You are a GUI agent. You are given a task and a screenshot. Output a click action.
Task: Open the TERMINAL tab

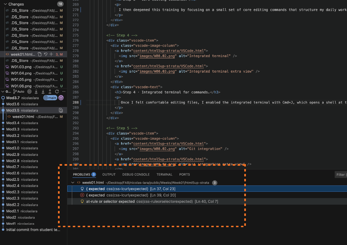(164, 174)
